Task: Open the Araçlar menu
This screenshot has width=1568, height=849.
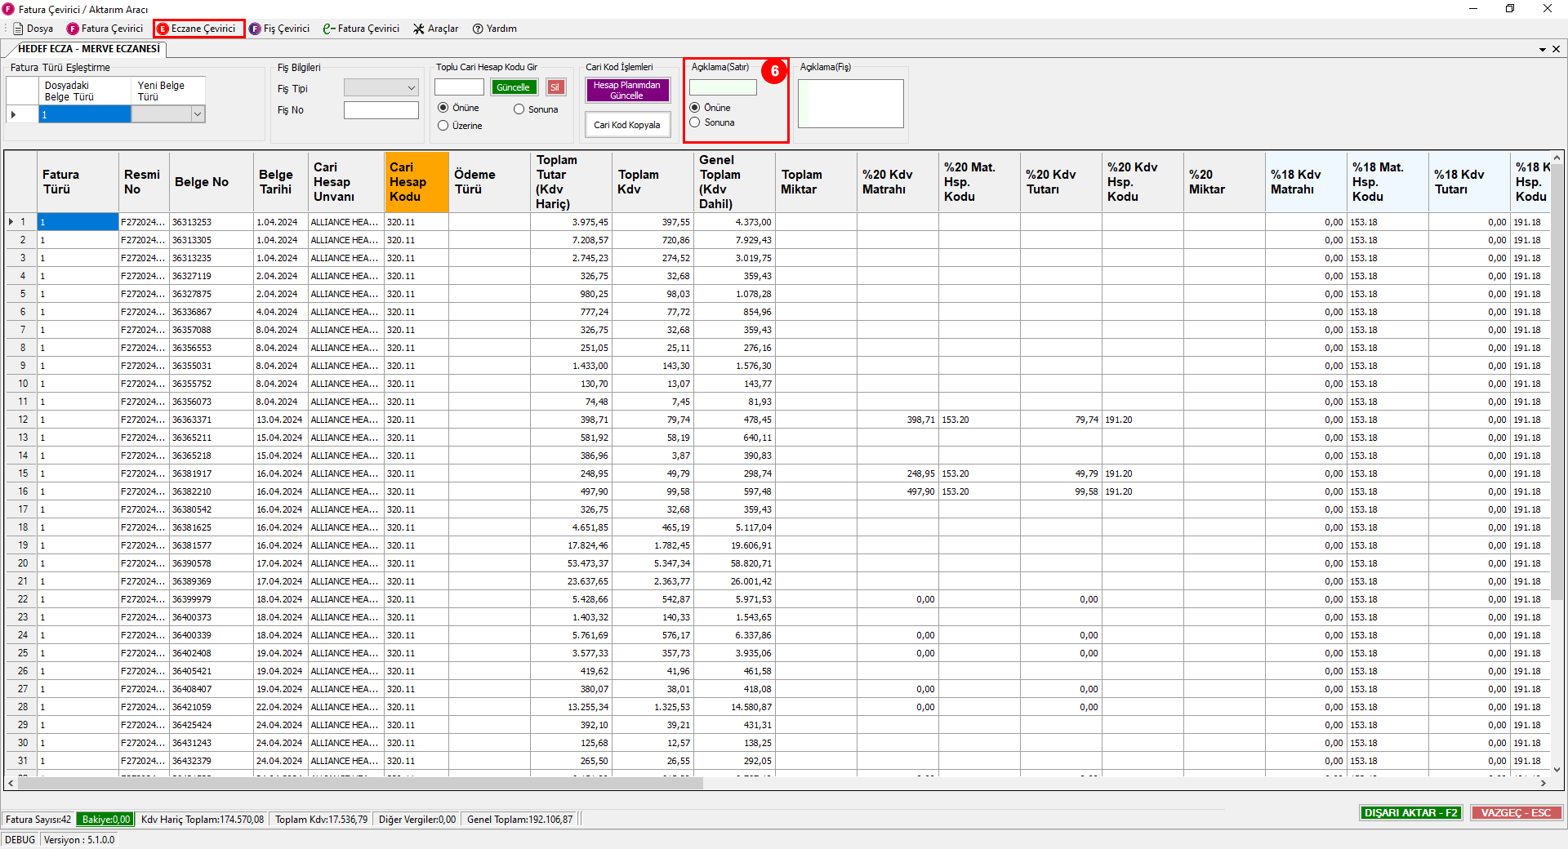Action: (435, 29)
